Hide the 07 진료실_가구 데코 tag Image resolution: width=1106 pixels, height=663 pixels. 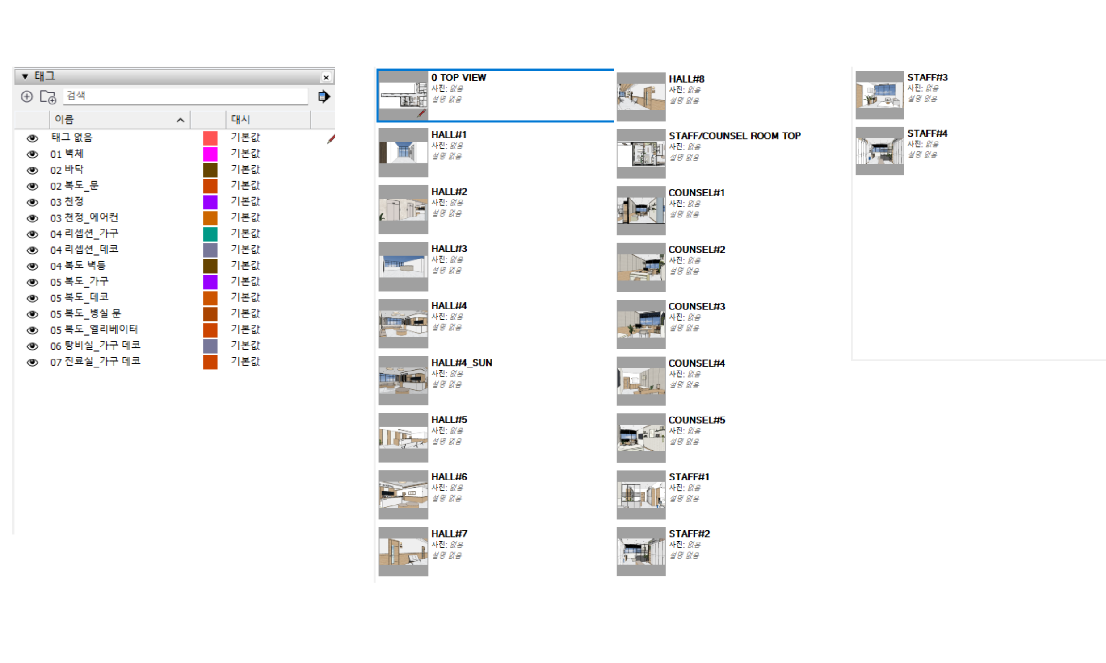(x=32, y=363)
